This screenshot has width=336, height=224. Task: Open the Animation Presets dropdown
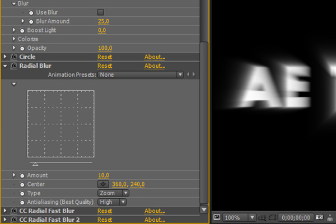[141, 74]
